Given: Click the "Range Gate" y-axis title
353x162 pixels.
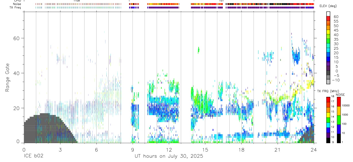Looking at the screenshot, I should tap(8, 77).
